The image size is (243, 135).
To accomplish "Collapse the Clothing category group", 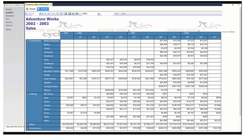I will coord(28,94).
